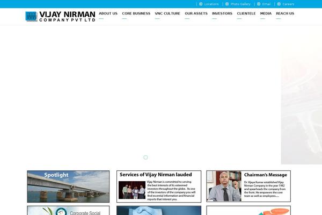Open the Reach Us menu
This screenshot has width=322, height=215.
(285, 13)
